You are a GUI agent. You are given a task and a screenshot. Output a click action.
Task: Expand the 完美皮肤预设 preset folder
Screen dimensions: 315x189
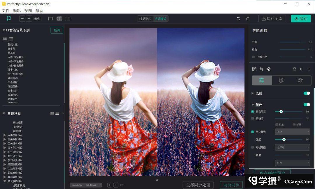4,135
